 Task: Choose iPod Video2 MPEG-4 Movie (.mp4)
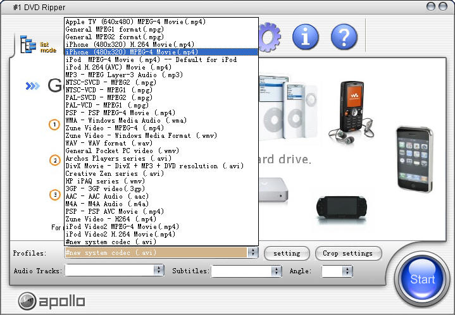coord(161,226)
